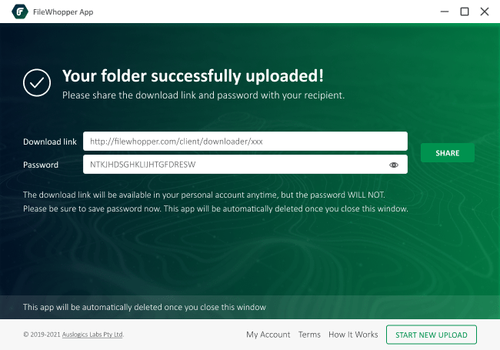Maximize the FileWhopper App window
Screen dimensions: 500x350
465,12
